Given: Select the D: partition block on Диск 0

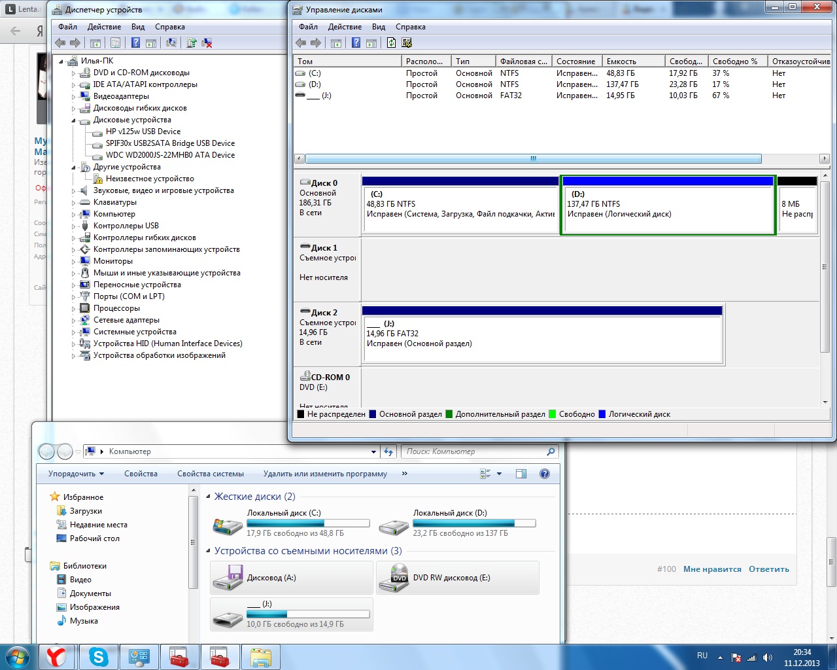Looking at the screenshot, I should coord(668,209).
